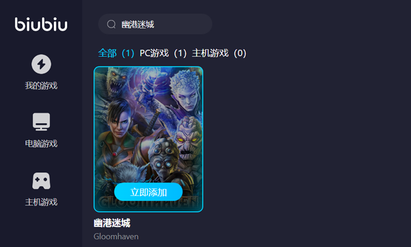
Task: Focus the search box containing 幽港迷城
Action: [x=155, y=24]
